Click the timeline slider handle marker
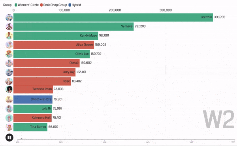 [22, 139]
